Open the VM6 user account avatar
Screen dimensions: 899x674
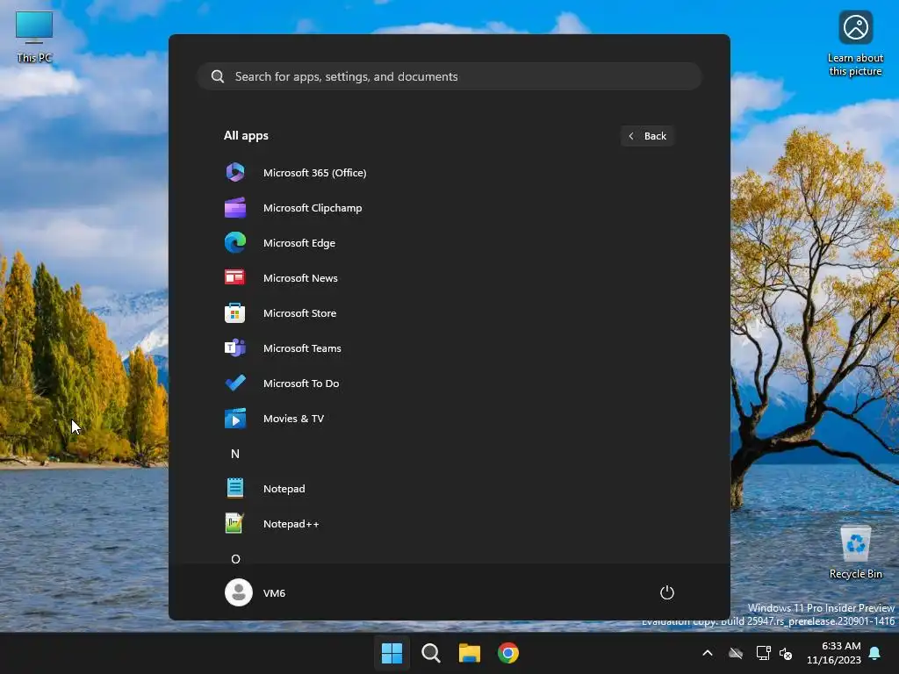tap(239, 592)
